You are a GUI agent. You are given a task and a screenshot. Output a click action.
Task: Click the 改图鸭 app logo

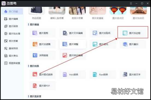4,3
